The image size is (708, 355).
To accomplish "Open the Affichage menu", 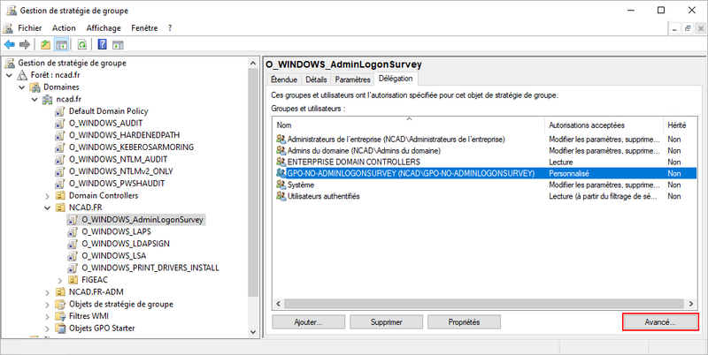I will tap(104, 28).
